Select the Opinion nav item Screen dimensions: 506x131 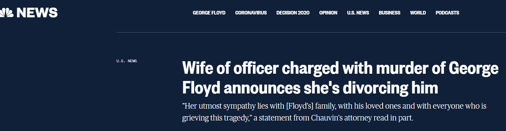coord(328,13)
